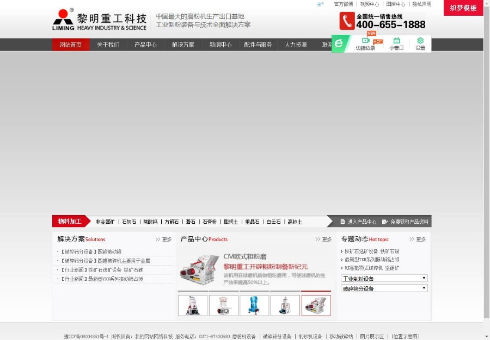Select the fourth powder mill thumbnail

pos(285,305)
